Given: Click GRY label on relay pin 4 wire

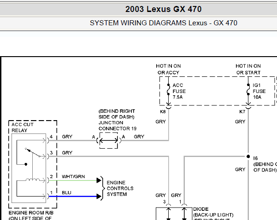Looking at the screenshot, I should click(x=67, y=137).
